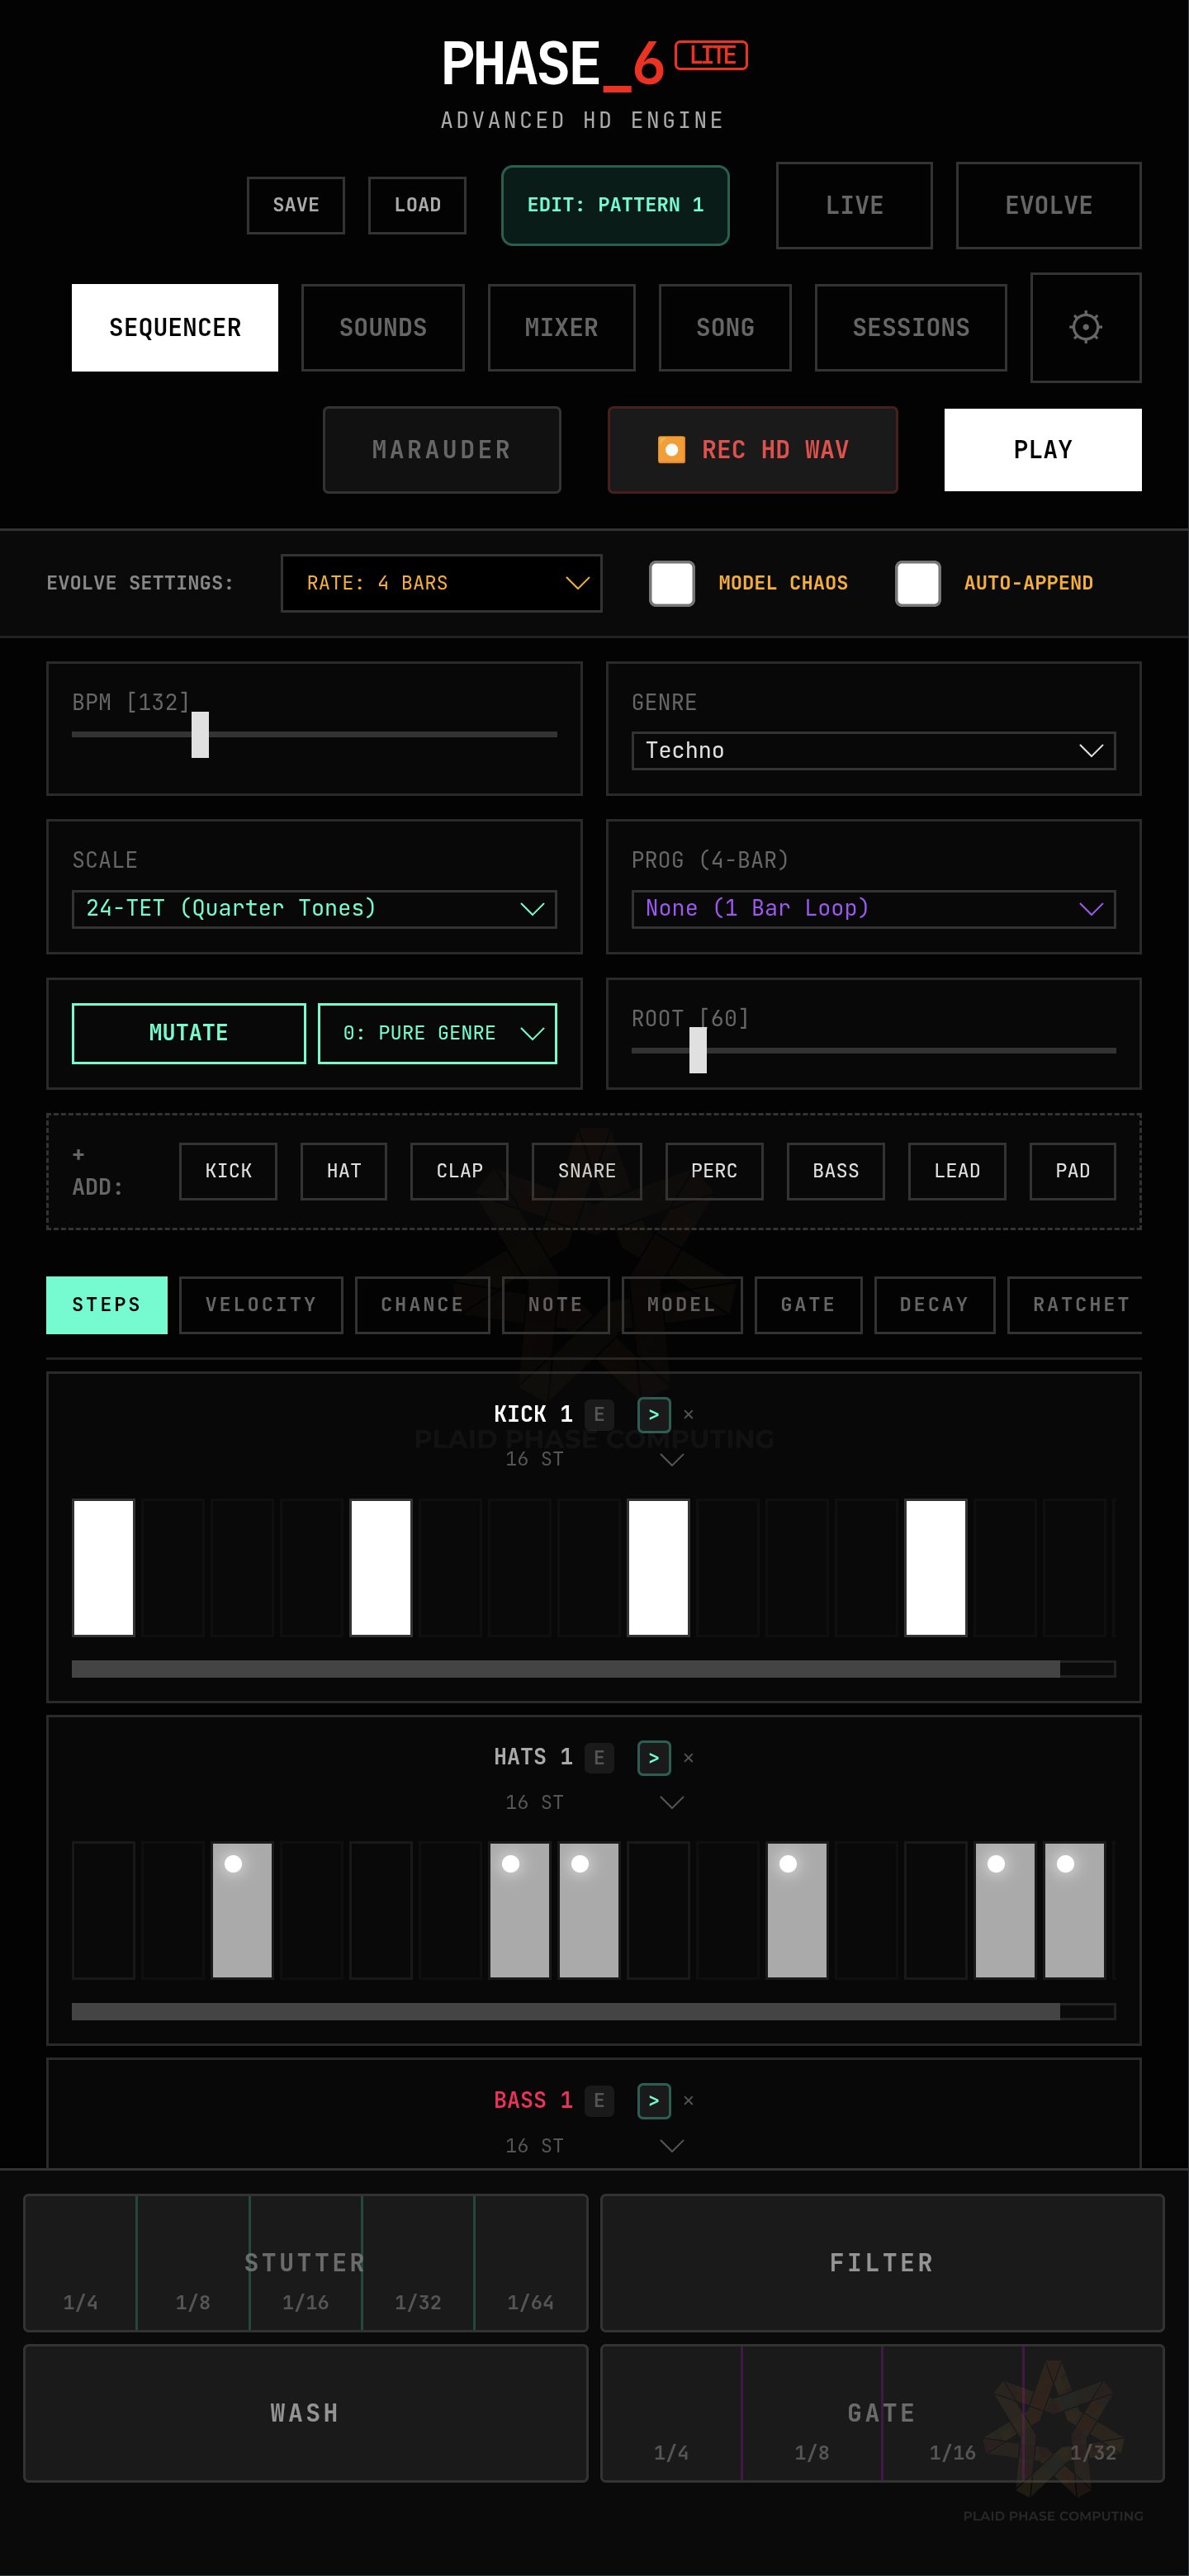Remove KICK 1 track with its x icon
This screenshot has height=2576, width=1189.
688,1414
